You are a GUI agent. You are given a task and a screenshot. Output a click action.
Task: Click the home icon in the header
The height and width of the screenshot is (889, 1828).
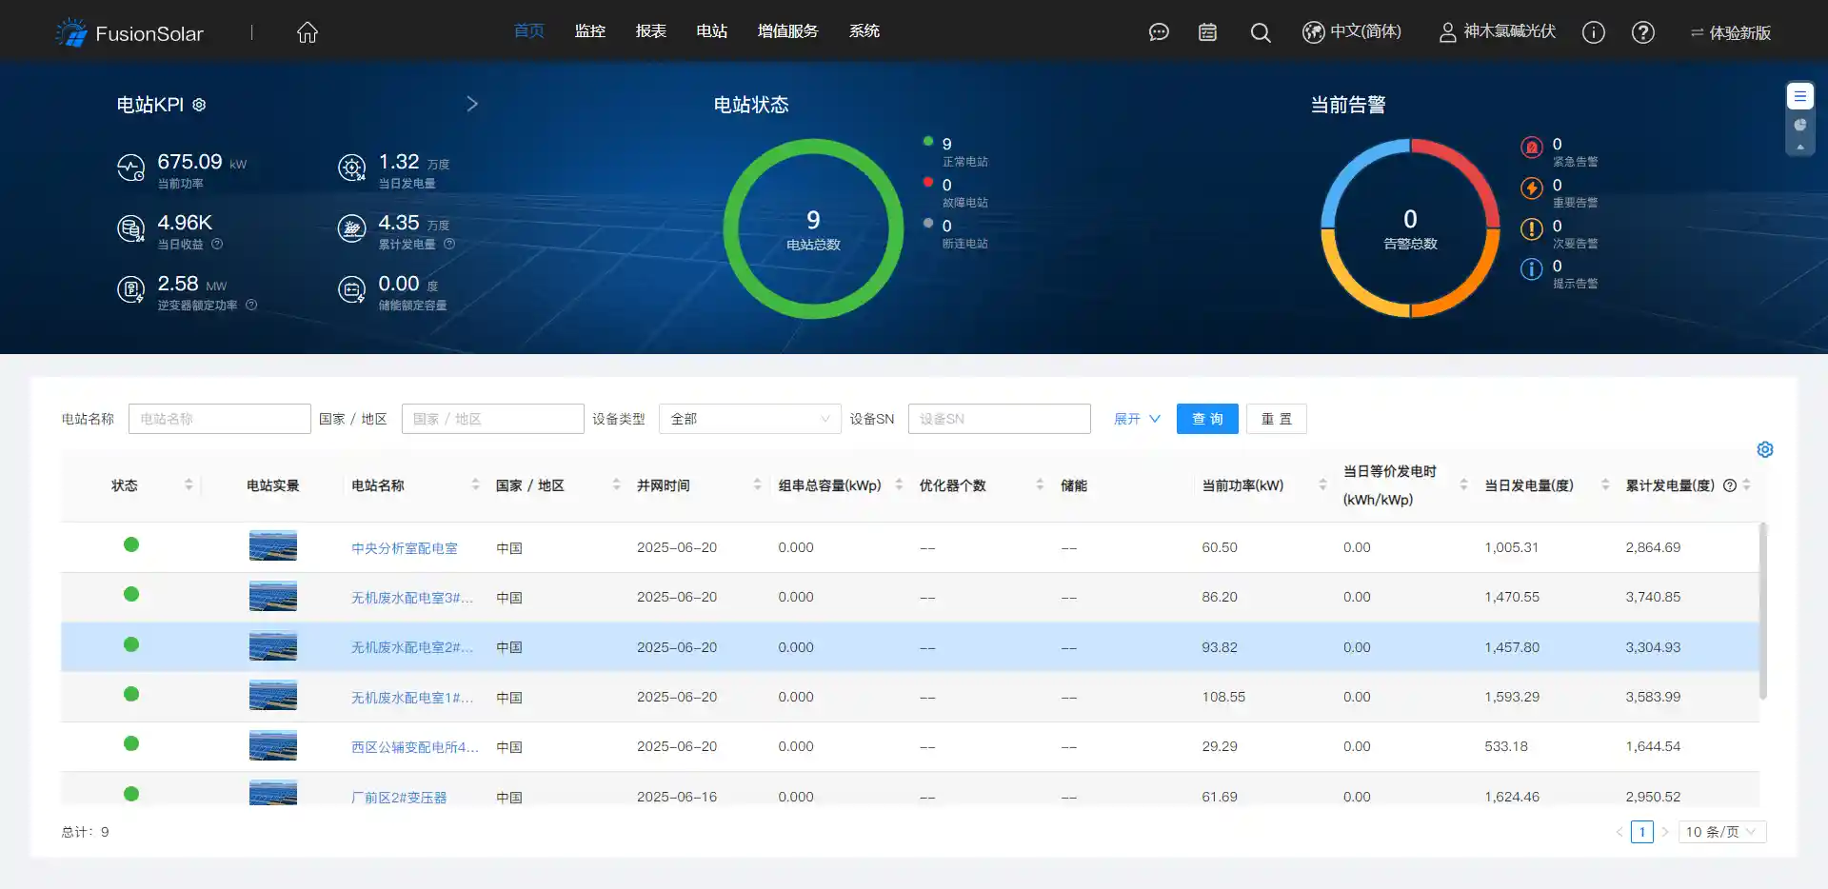307,32
